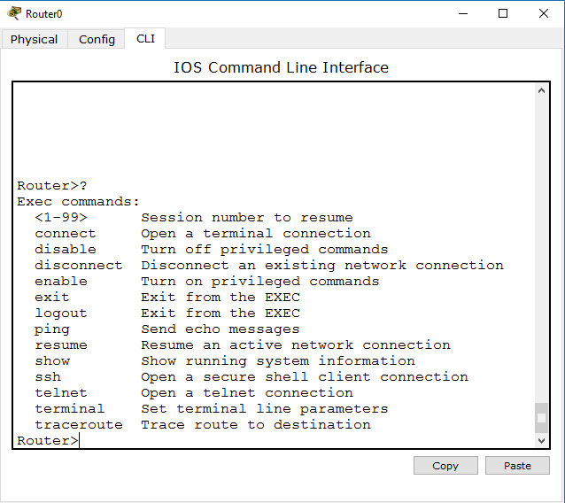Click the 'ping' command text
The width and height of the screenshot is (565, 503).
coord(52,329)
